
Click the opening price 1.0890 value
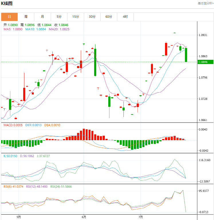(13, 25)
